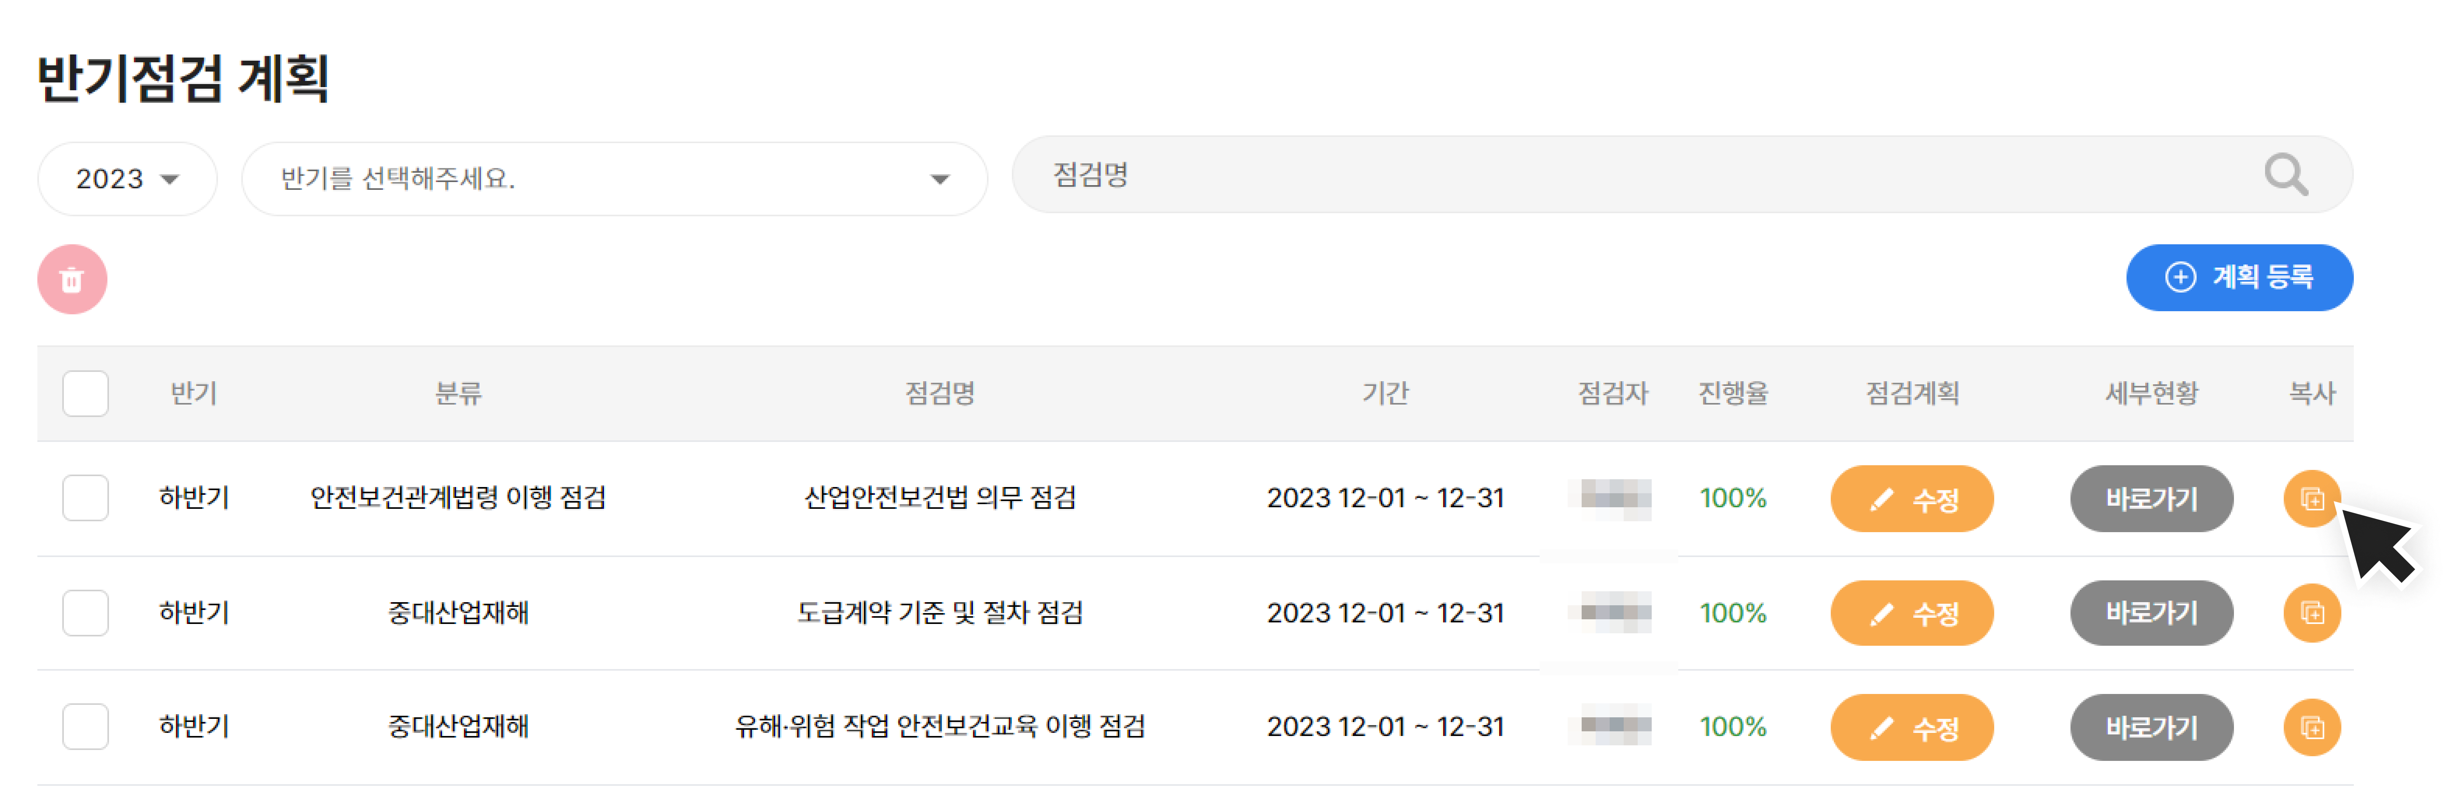Screen dimensions: 2455x792
Task: Check the 도급계약 기준 및 절차 점검 checkbox
Action: coord(86,612)
